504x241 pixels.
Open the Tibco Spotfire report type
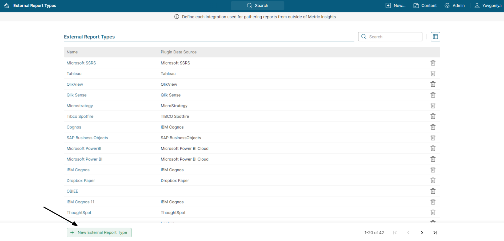(80, 116)
